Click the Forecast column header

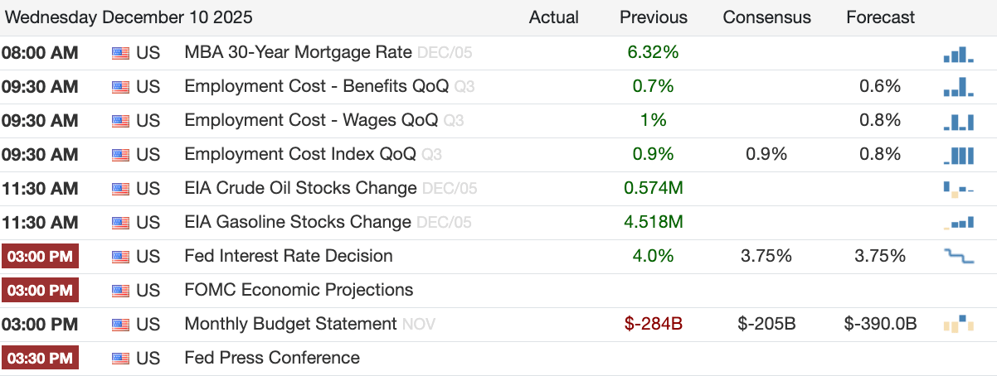tap(881, 17)
